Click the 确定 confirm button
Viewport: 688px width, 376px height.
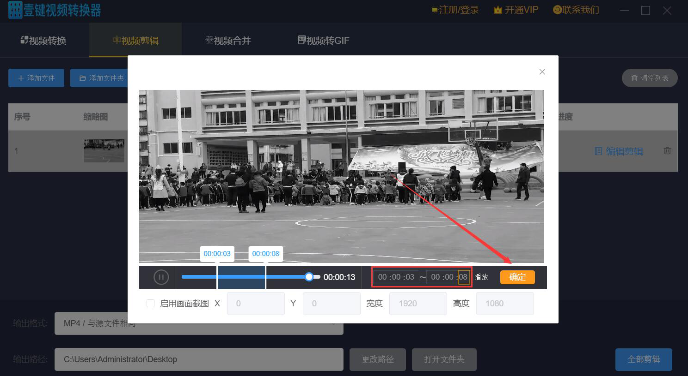pyautogui.click(x=517, y=277)
